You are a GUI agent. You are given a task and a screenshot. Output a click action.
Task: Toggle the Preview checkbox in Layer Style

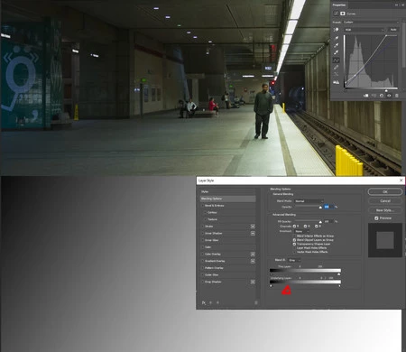click(376, 218)
